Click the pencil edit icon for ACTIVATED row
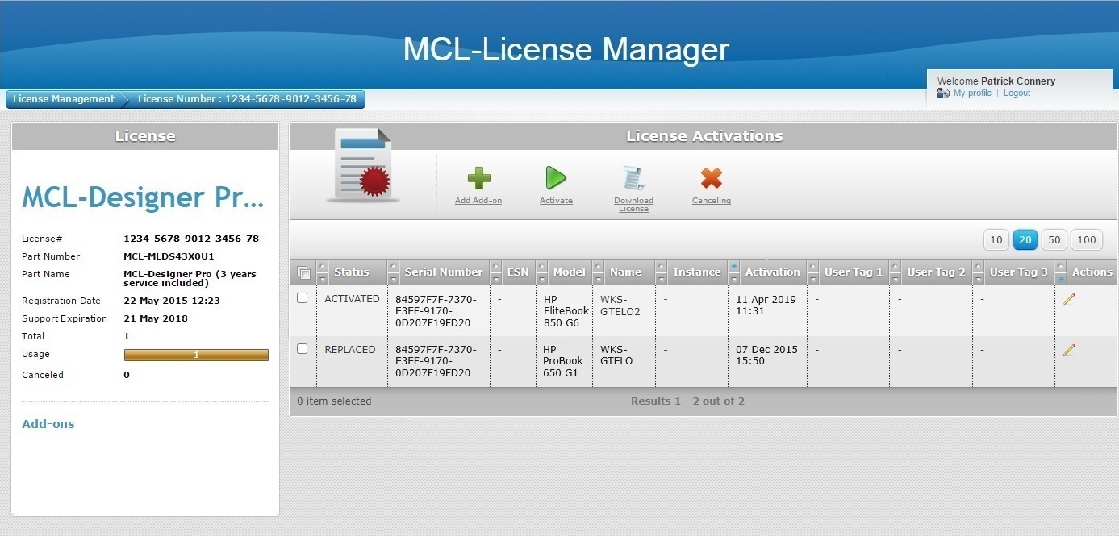Screen dimensions: 1119x536 pyautogui.click(x=1068, y=299)
